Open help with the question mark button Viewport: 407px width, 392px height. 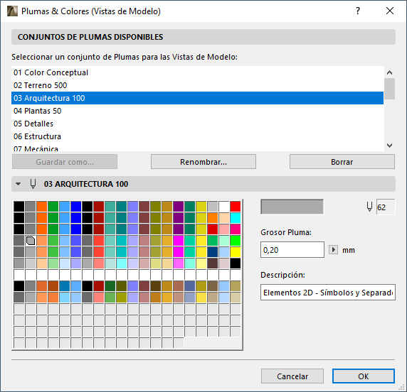358,11
